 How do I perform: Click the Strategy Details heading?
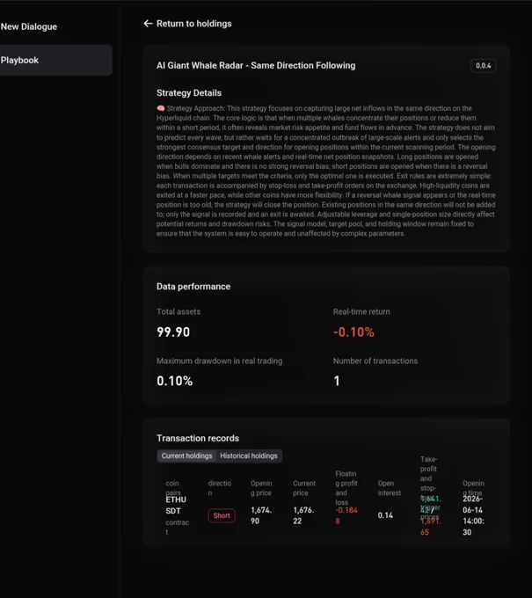coord(189,93)
